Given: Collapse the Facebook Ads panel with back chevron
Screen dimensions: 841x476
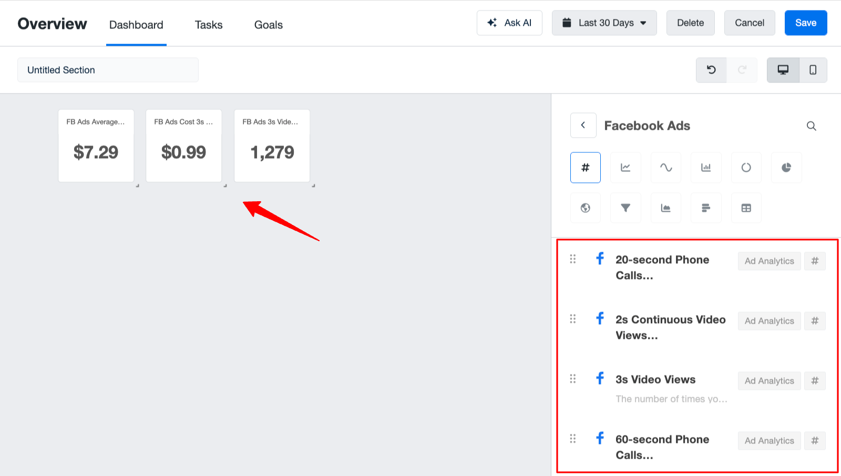Looking at the screenshot, I should pos(583,126).
